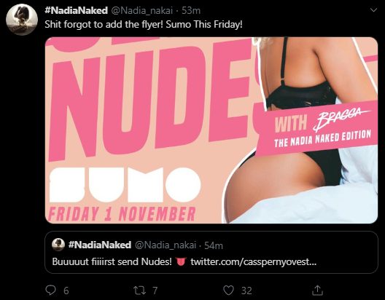Screen dimensions: 385x300
Task: Open the quoted tweet card
Action: (211, 252)
